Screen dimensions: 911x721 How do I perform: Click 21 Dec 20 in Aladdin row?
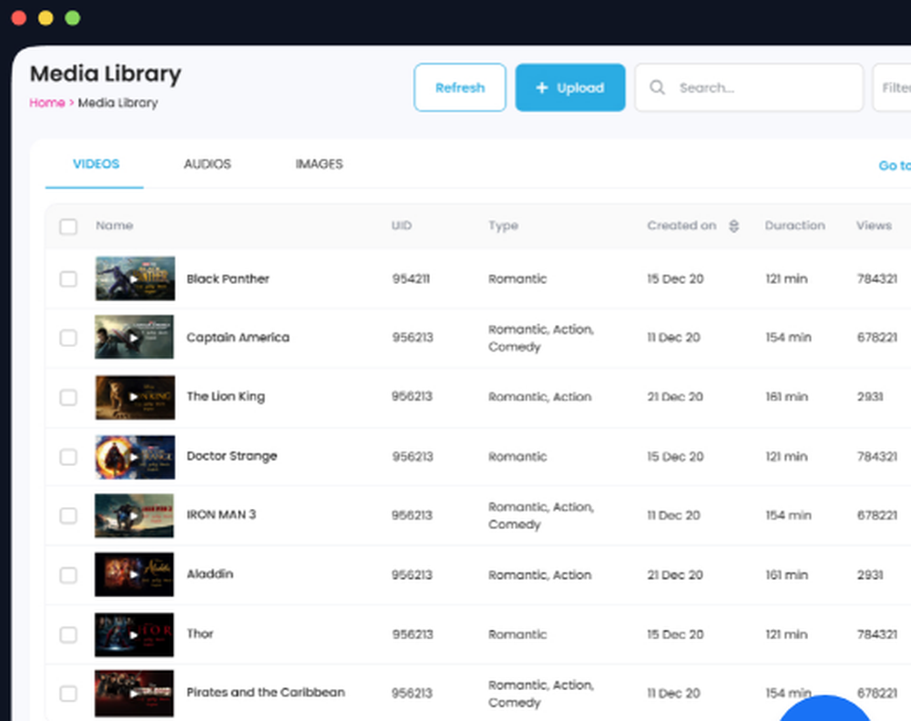[675, 574]
